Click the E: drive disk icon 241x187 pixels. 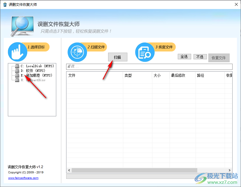click(17, 75)
